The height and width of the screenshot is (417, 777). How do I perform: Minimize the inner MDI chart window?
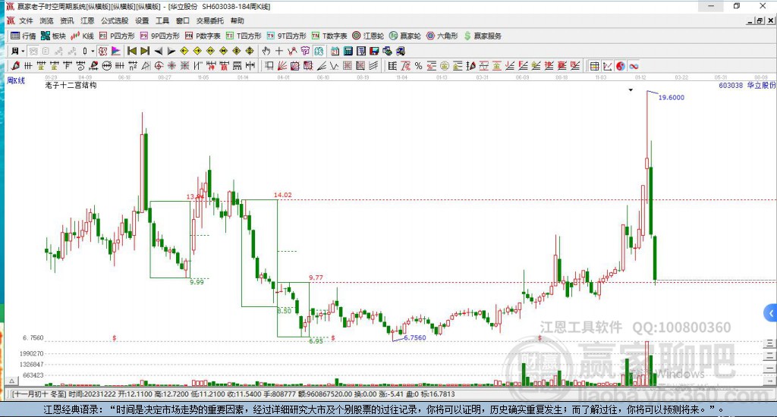click(x=750, y=20)
